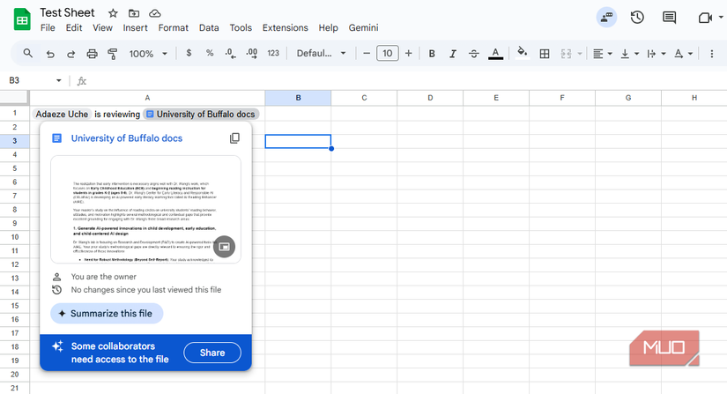Click the Test Sheet title
Image resolution: width=727 pixels, height=394 pixels.
coord(67,13)
